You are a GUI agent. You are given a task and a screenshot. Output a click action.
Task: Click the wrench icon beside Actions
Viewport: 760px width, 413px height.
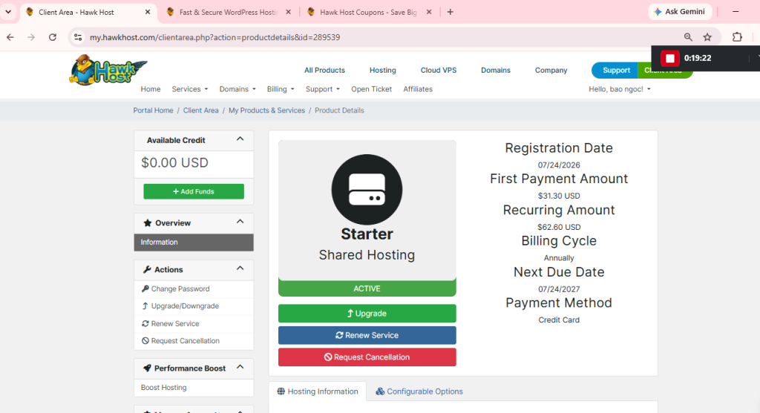(147, 270)
